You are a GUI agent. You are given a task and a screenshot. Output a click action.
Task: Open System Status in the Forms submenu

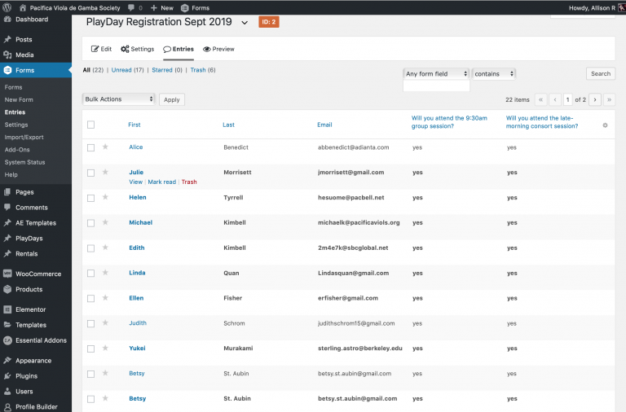[24, 162]
